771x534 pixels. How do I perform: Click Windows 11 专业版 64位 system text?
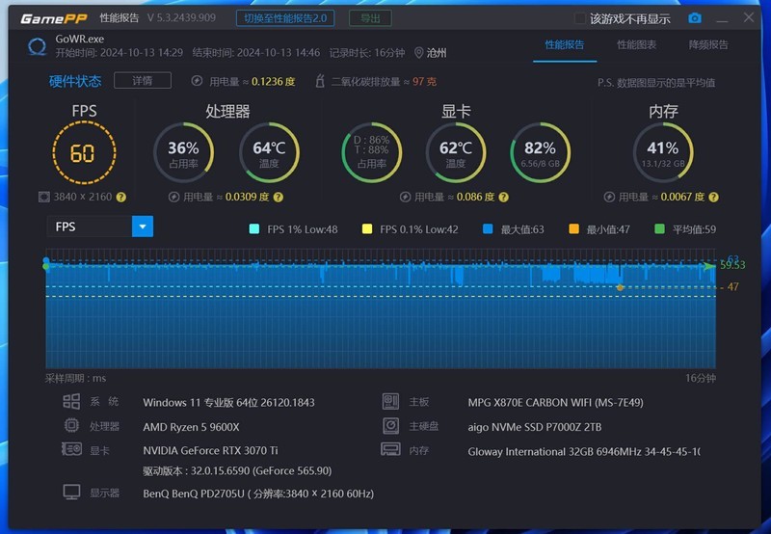228,402
